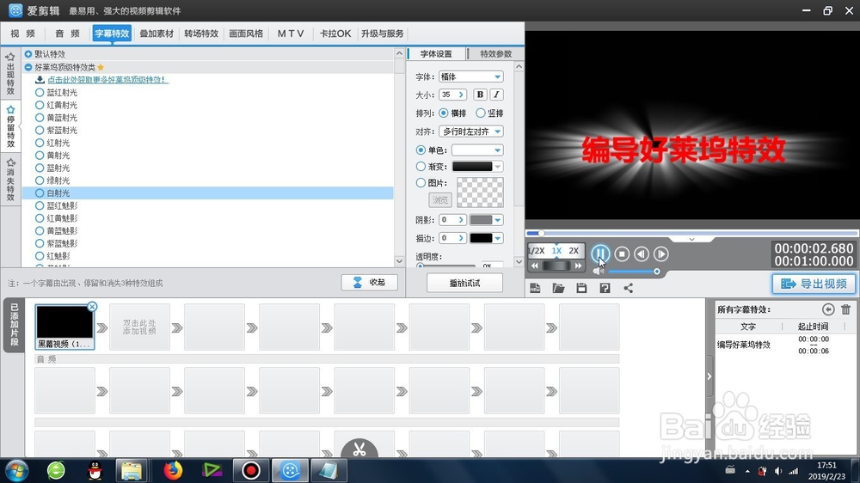Open the 视频 tab
This screenshot has width=860, height=483.
[x=22, y=34]
